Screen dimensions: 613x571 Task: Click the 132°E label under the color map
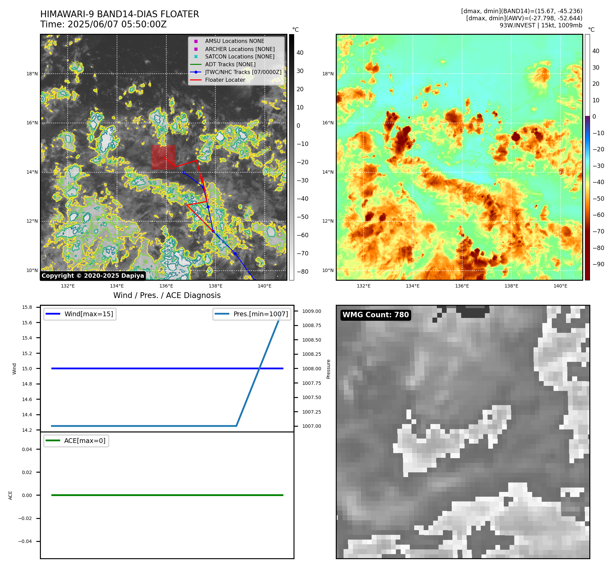pos(363,286)
